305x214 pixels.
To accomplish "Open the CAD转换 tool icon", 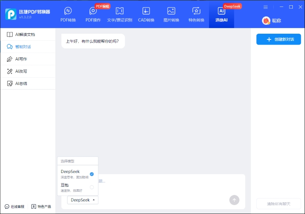I will click(146, 11).
